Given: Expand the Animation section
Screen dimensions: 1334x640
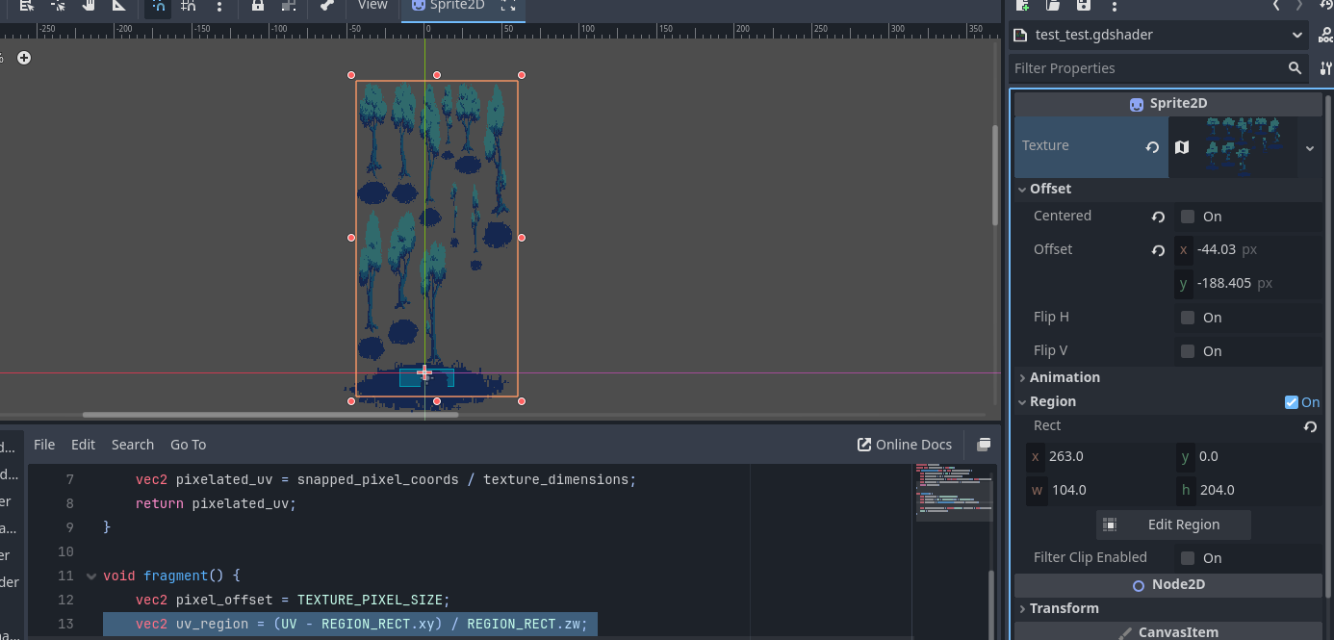Looking at the screenshot, I should 1065,377.
